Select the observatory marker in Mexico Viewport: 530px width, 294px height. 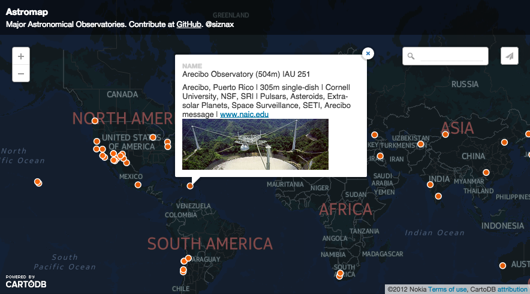tap(138, 185)
